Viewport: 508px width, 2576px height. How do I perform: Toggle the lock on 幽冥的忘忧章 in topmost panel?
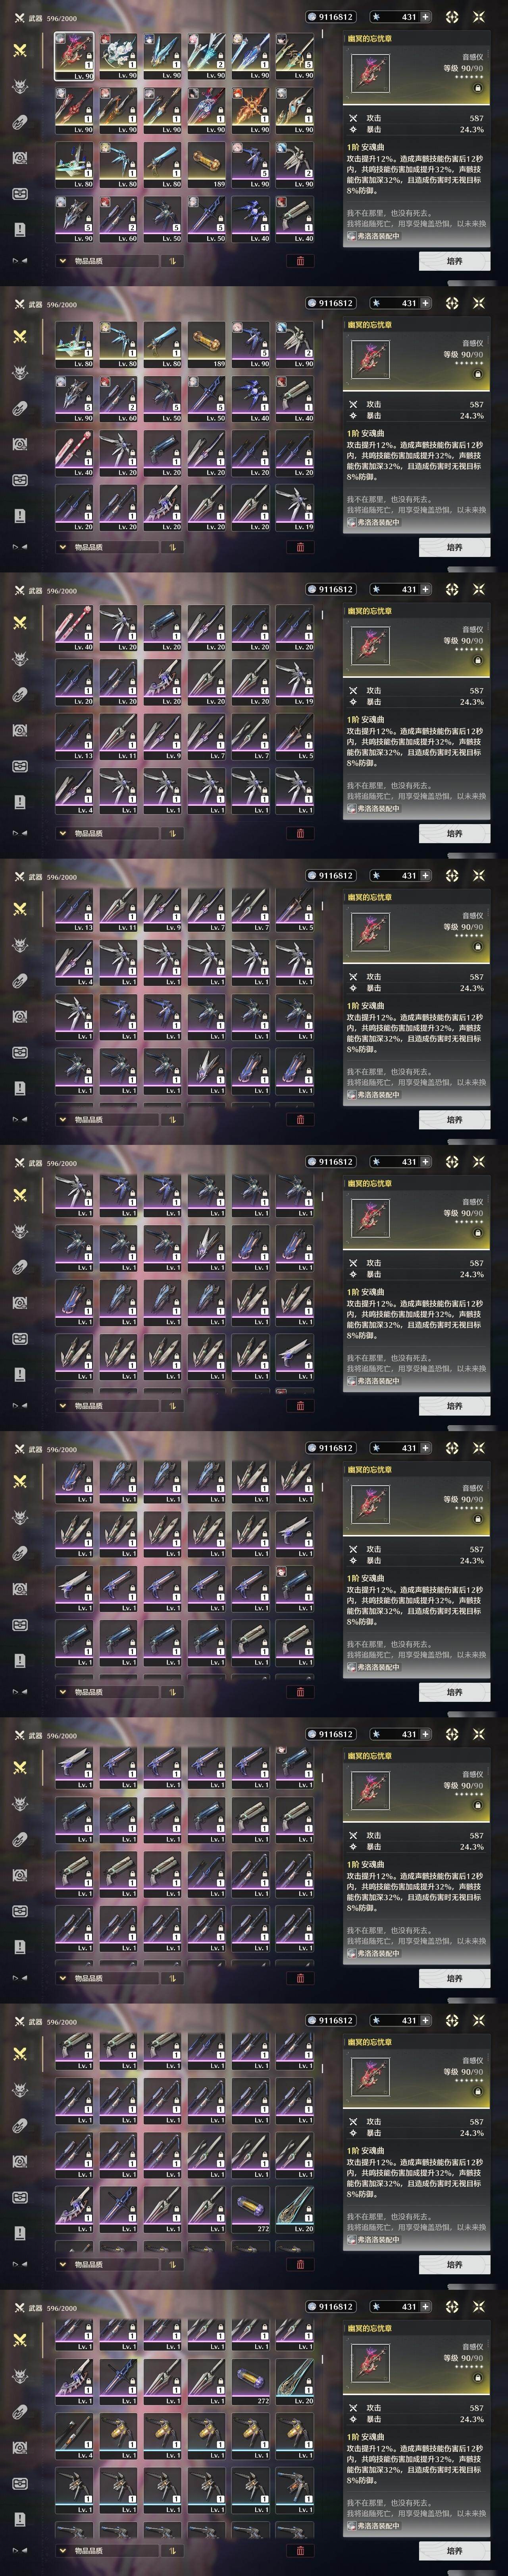tap(477, 88)
